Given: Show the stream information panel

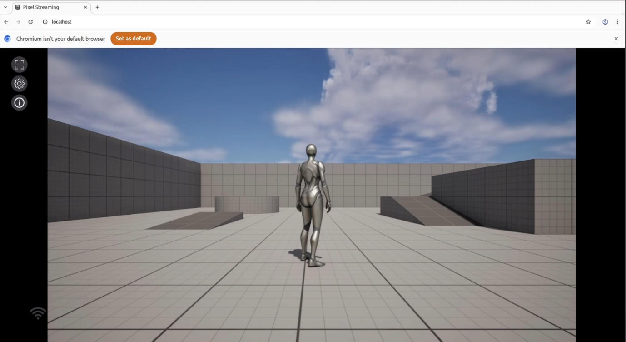Looking at the screenshot, I should (19, 103).
